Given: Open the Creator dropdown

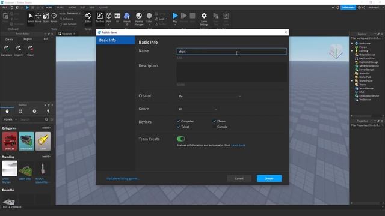Looking at the screenshot, I should pos(209,96).
